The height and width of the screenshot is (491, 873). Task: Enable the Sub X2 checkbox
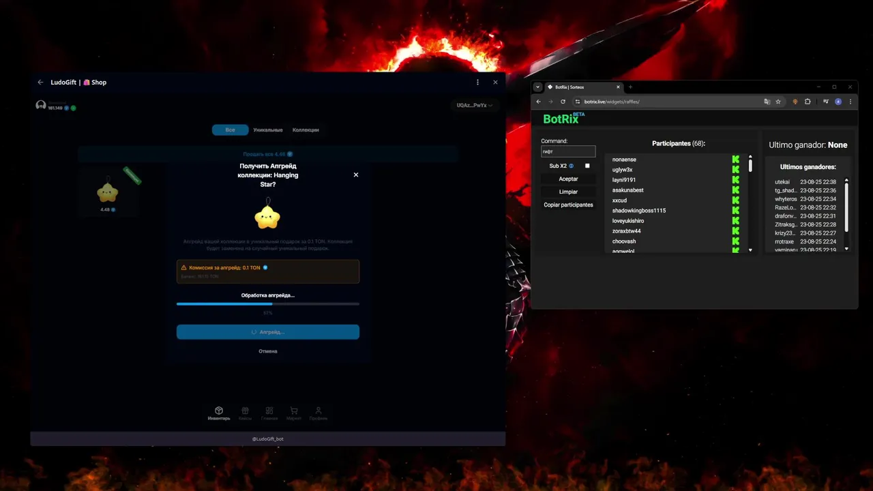tap(587, 166)
